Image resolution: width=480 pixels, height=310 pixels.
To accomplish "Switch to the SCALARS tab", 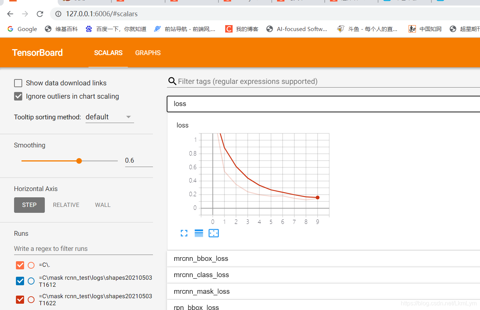I will (x=108, y=53).
